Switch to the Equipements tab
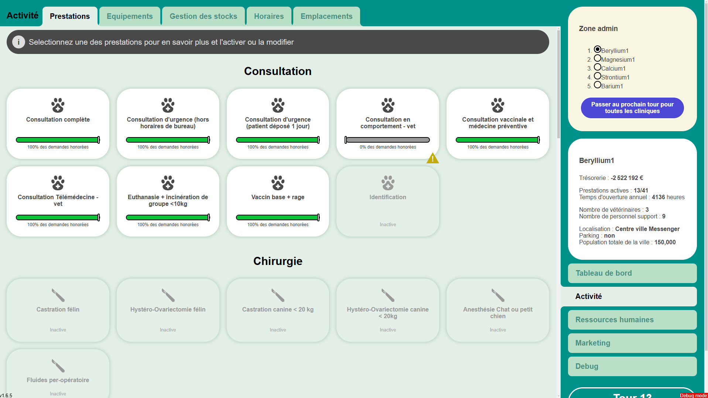The width and height of the screenshot is (708, 398). pyautogui.click(x=130, y=16)
